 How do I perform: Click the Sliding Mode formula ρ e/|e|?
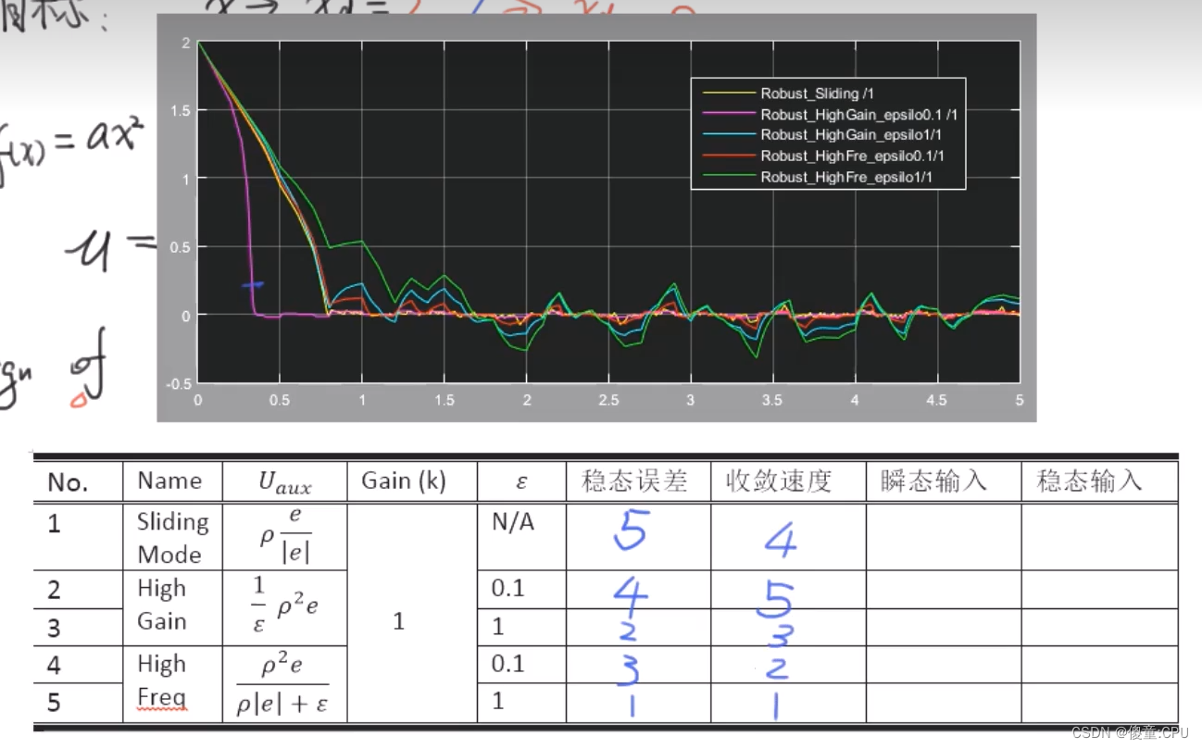point(284,536)
